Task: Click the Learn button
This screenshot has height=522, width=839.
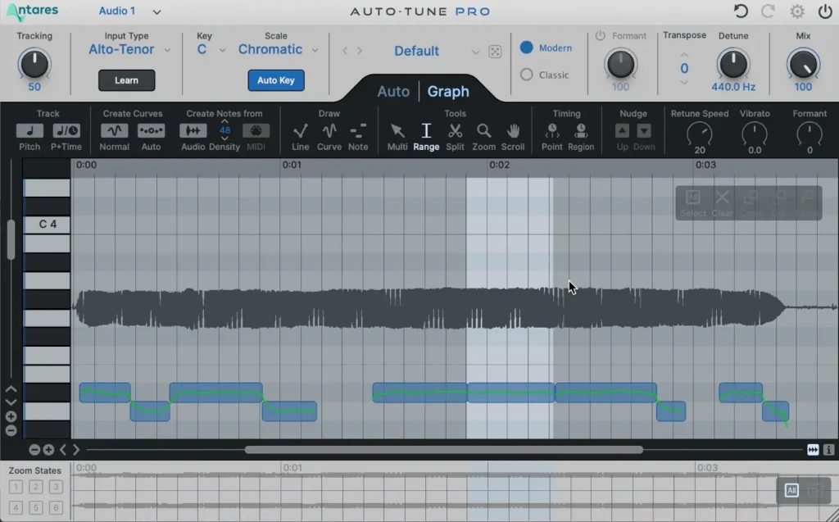Action: point(126,80)
